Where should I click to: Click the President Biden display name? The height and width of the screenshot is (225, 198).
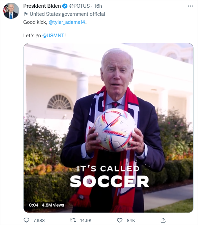pyautogui.click(x=42, y=6)
